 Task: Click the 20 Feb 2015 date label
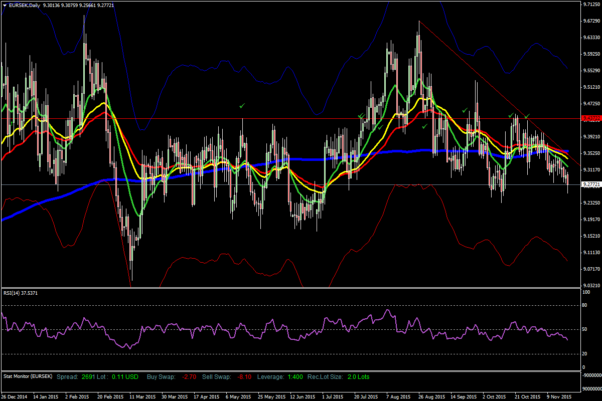110,396
